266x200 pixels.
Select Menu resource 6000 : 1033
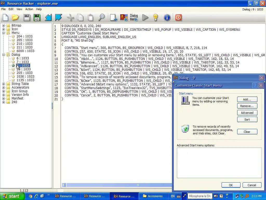coord(25,51)
